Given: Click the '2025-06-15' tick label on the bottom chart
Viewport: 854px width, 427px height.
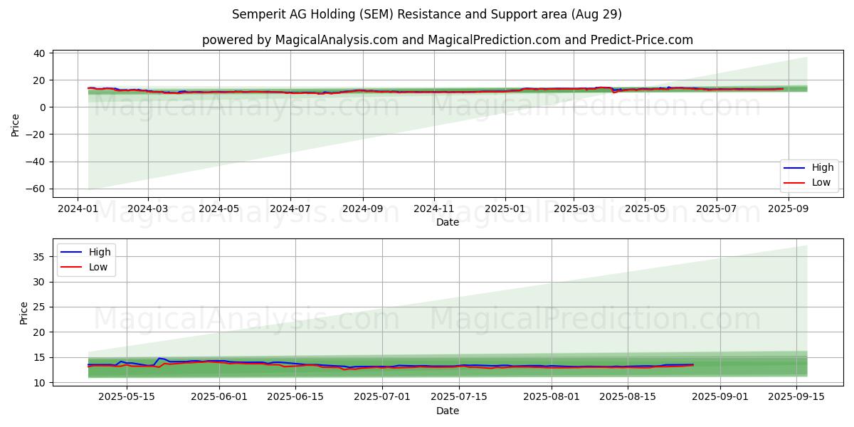Looking at the screenshot, I should pyautogui.click(x=294, y=398).
